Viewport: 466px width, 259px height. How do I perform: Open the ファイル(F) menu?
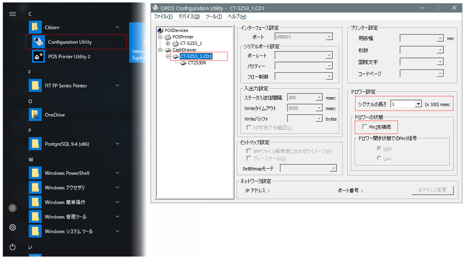(163, 17)
